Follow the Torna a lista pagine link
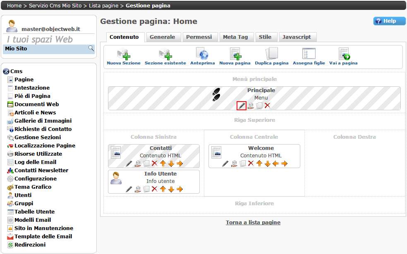Image resolution: width=407 pixels, height=254 pixels. [x=253, y=223]
